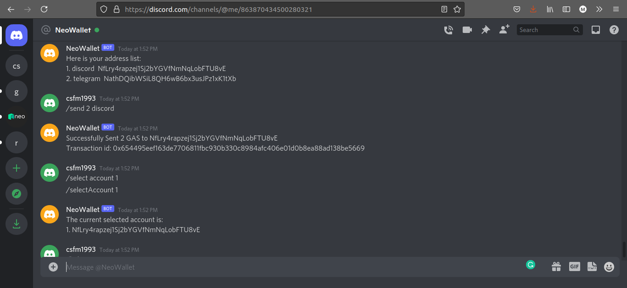Save page to Pocket
Viewport: 627px width, 288px height.
(x=516, y=9)
